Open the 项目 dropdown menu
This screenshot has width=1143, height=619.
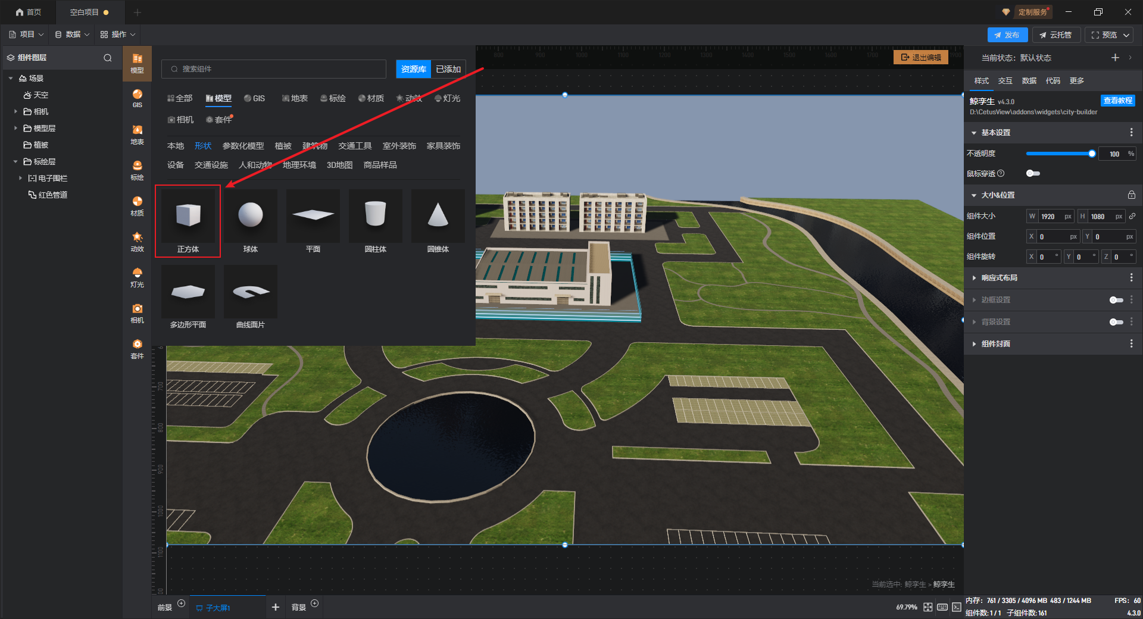(27, 35)
